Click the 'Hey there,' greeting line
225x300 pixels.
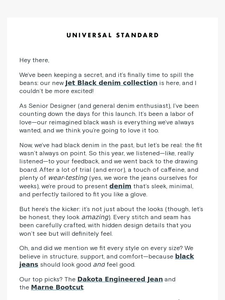coord(34,60)
